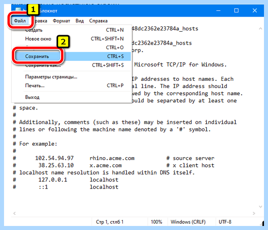268x230 pixels.
Task: Click the 127.0.0.1 address line
Action: pos(66,180)
